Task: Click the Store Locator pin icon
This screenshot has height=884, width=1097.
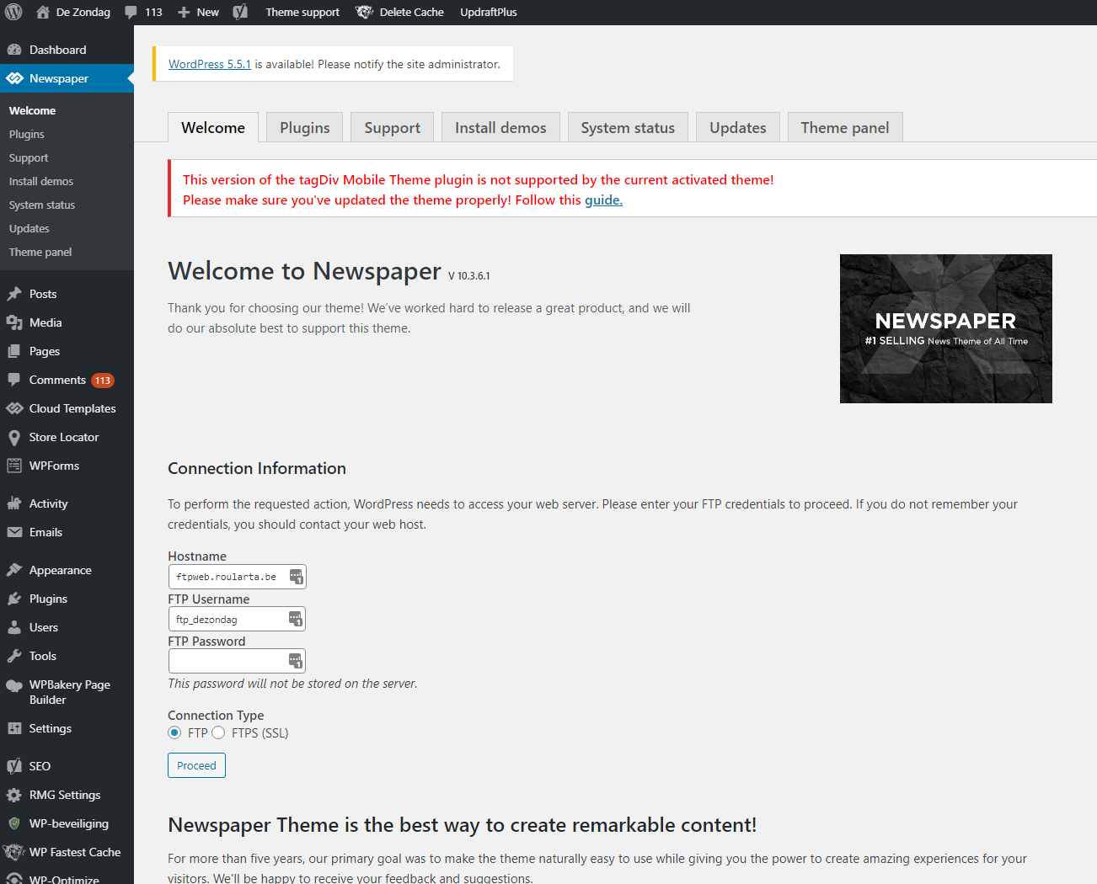Action: pyautogui.click(x=14, y=437)
